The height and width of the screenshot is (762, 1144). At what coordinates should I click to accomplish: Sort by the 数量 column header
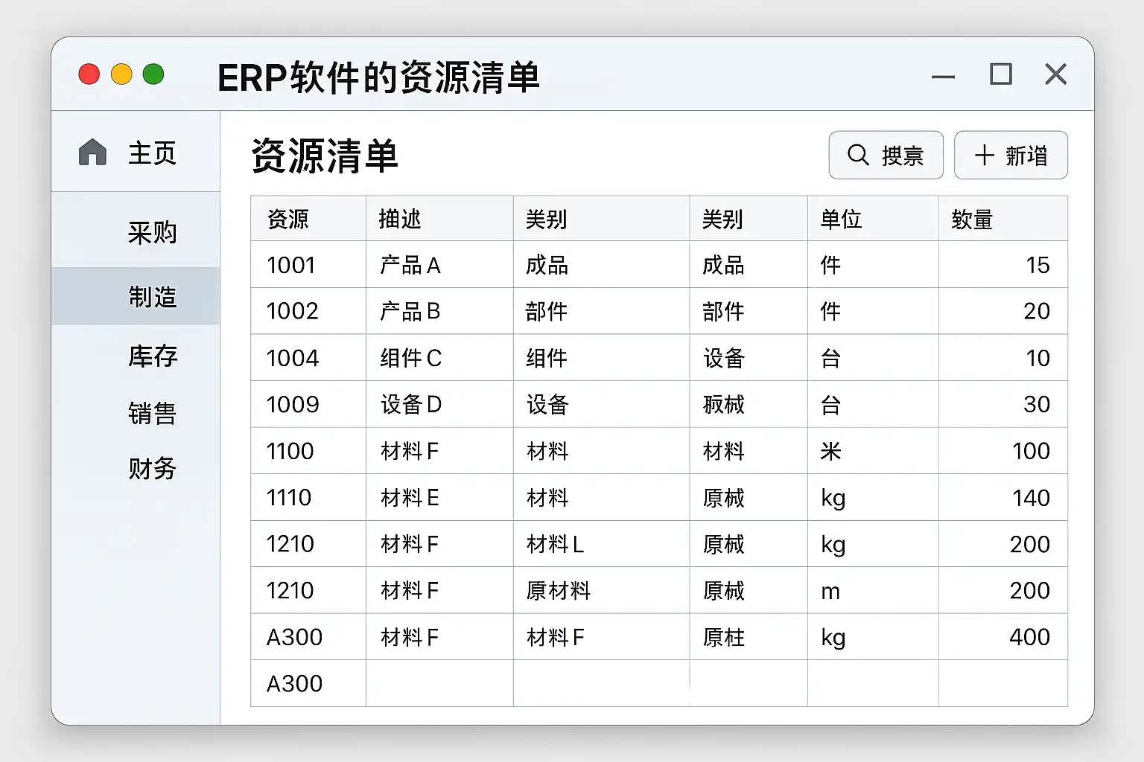pyautogui.click(x=972, y=220)
